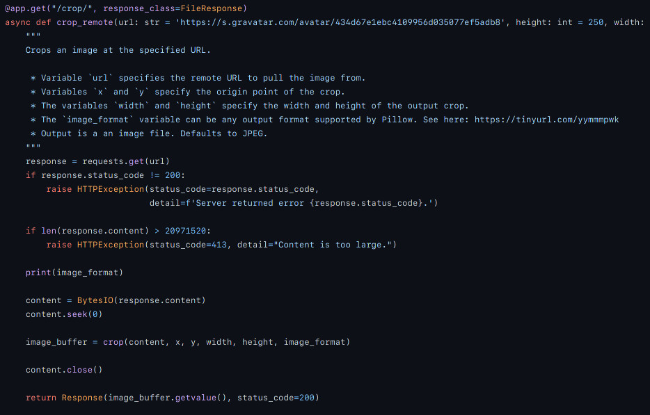Click the crop_remote function name
The width and height of the screenshot is (650, 415).
coord(85,22)
